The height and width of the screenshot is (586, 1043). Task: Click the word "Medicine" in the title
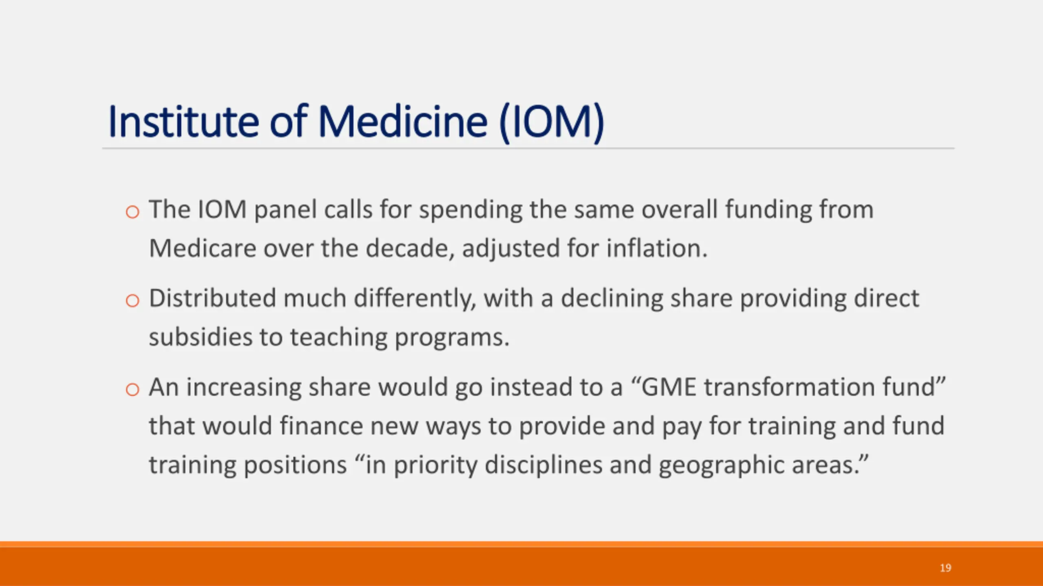click(x=403, y=122)
